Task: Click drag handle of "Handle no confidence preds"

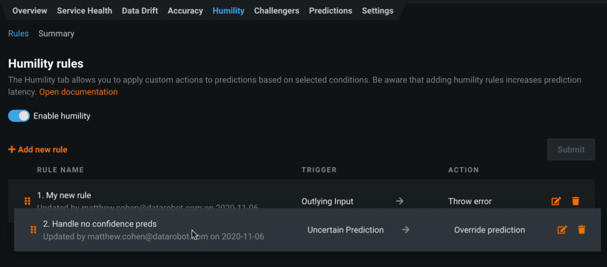Action: pos(33,230)
